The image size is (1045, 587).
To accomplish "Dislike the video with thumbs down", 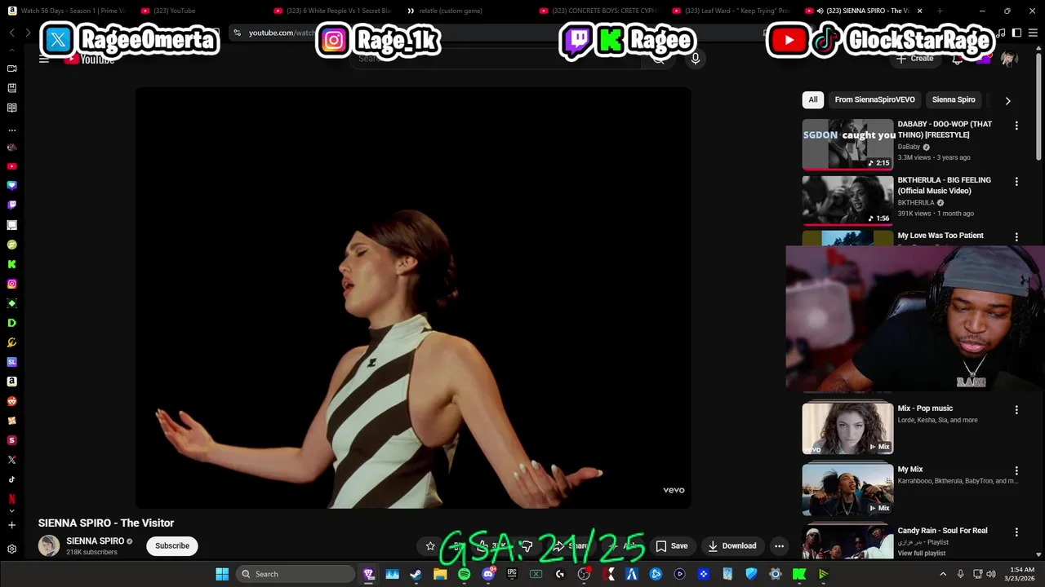I will click(527, 545).
